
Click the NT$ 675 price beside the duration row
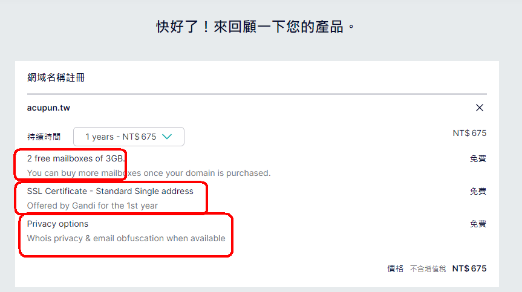coord(469,133)
